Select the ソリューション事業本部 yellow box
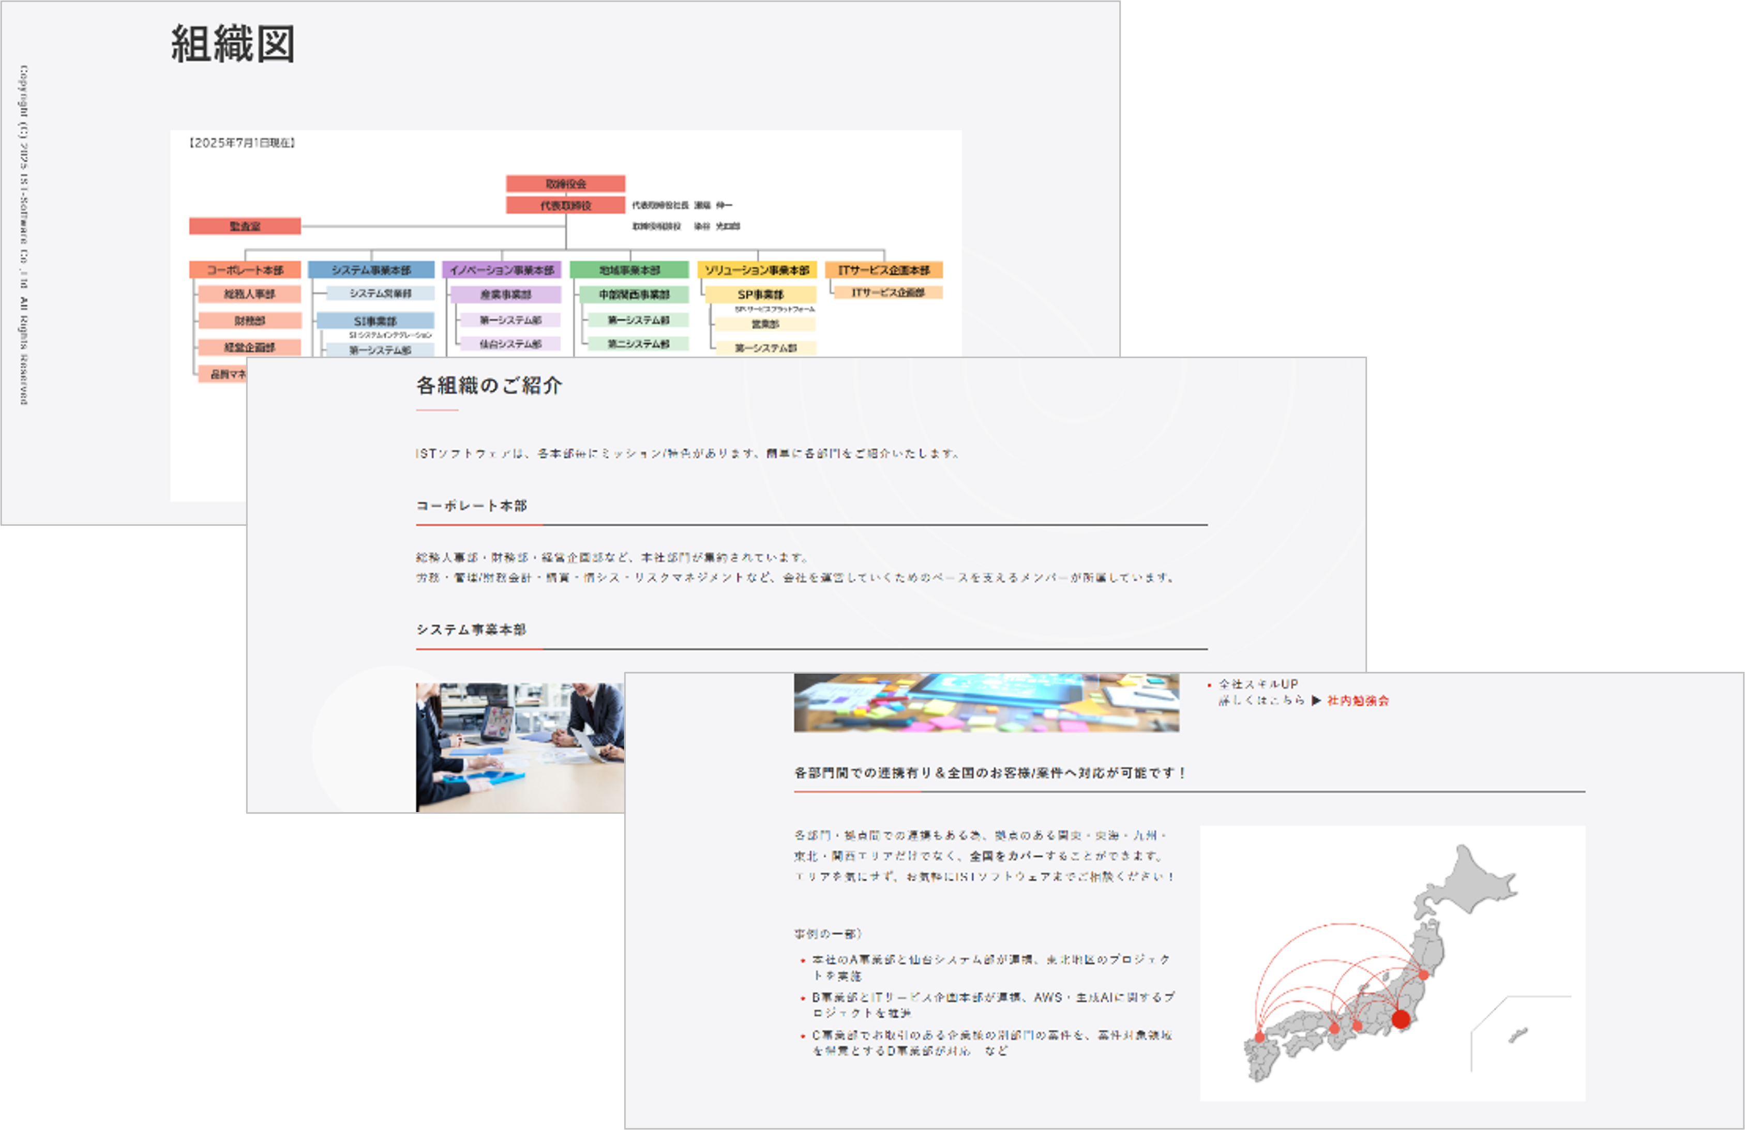Image resolution: width=1745 pixels, height=1130 pixels. pos(757,270)
